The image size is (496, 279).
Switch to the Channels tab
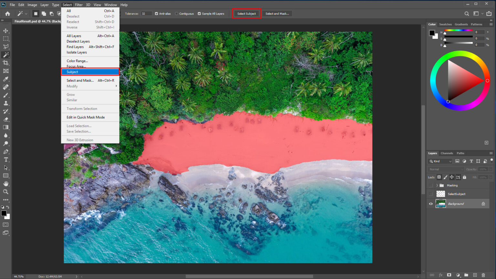447,153
